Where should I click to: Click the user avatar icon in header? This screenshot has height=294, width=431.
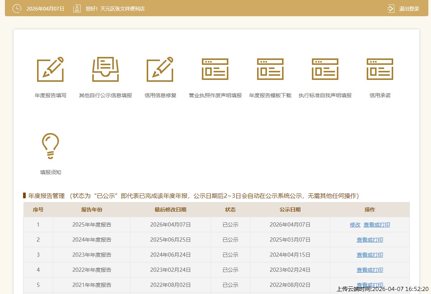coord(77,9)
